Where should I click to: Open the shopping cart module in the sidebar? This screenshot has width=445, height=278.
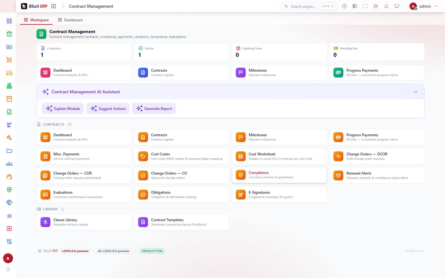[x=9, y=60]
